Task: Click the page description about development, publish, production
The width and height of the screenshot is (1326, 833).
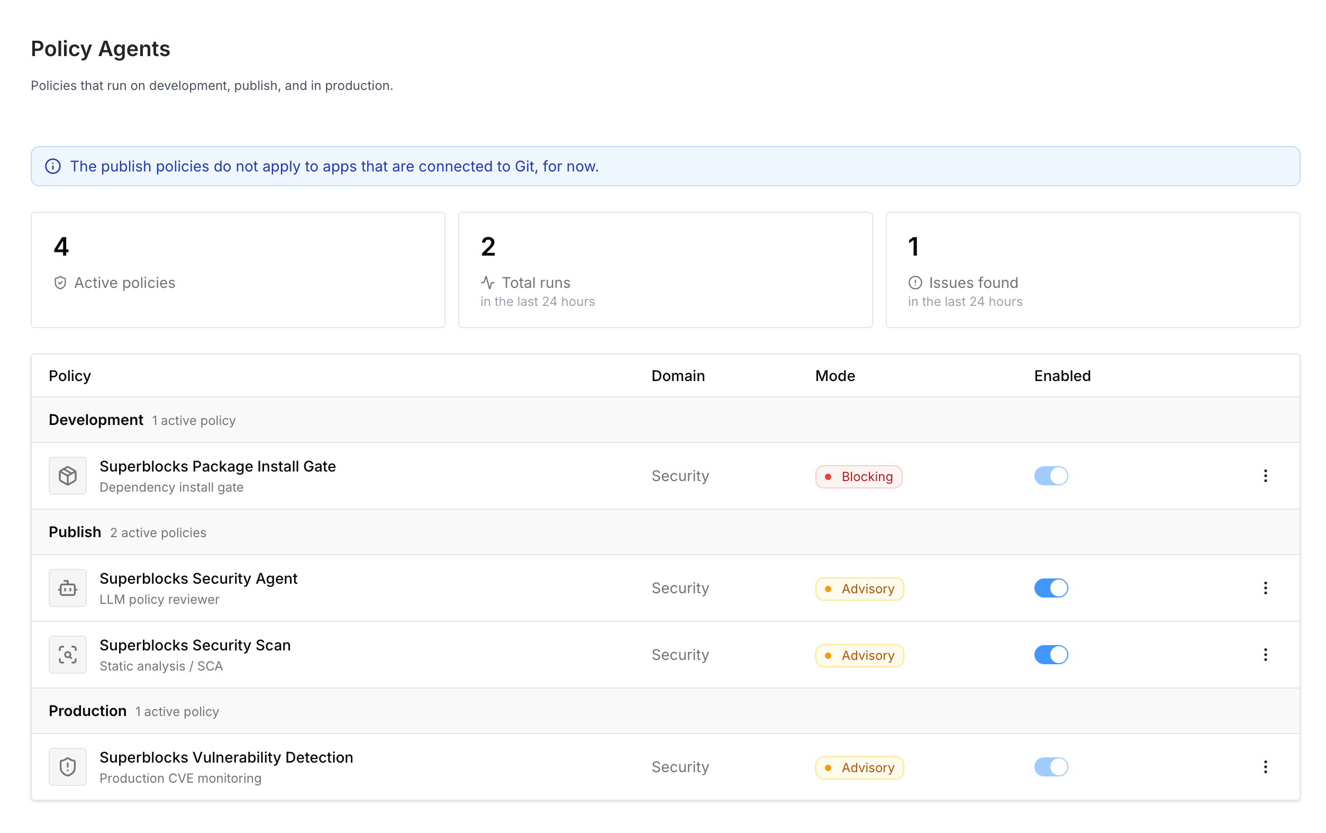Action: click(x=212, y=85)
